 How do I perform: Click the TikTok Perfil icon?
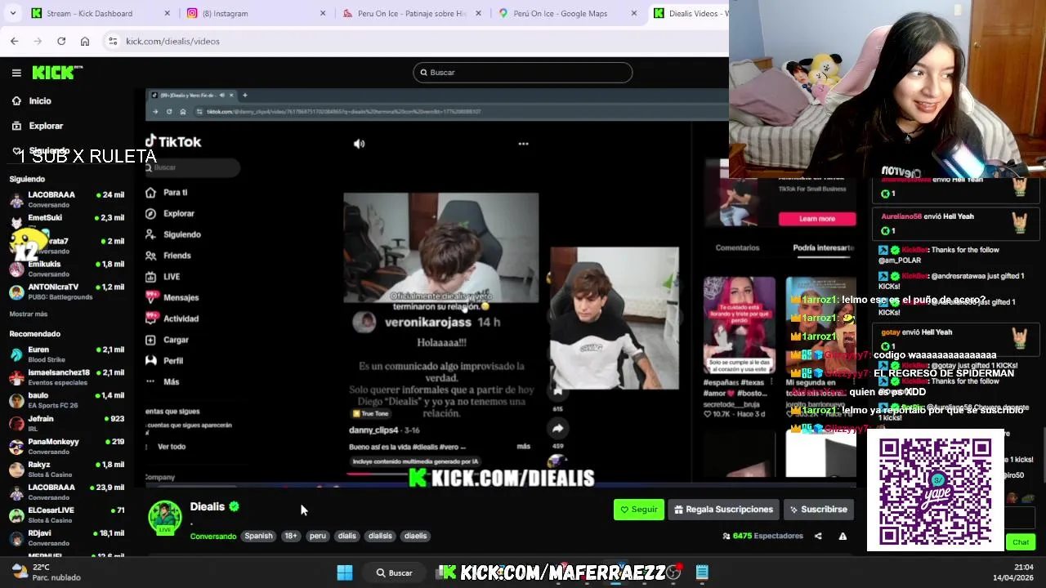point(150,360)
